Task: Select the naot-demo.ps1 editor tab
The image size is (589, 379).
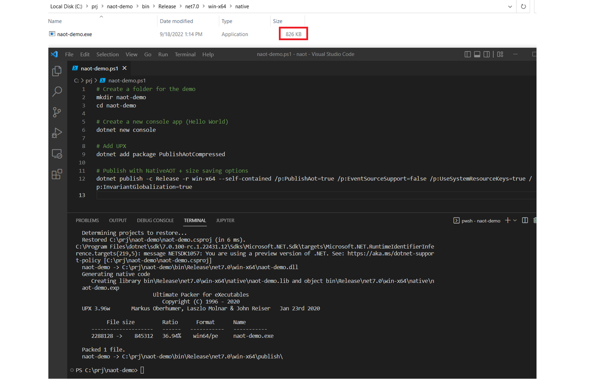Action: click(x=100, y=68)
